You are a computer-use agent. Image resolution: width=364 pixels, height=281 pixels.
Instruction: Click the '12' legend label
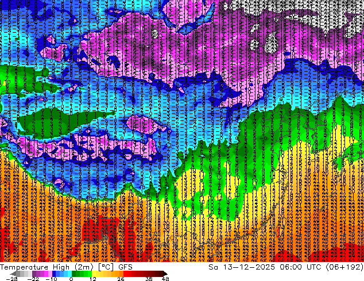click(93, 279)
